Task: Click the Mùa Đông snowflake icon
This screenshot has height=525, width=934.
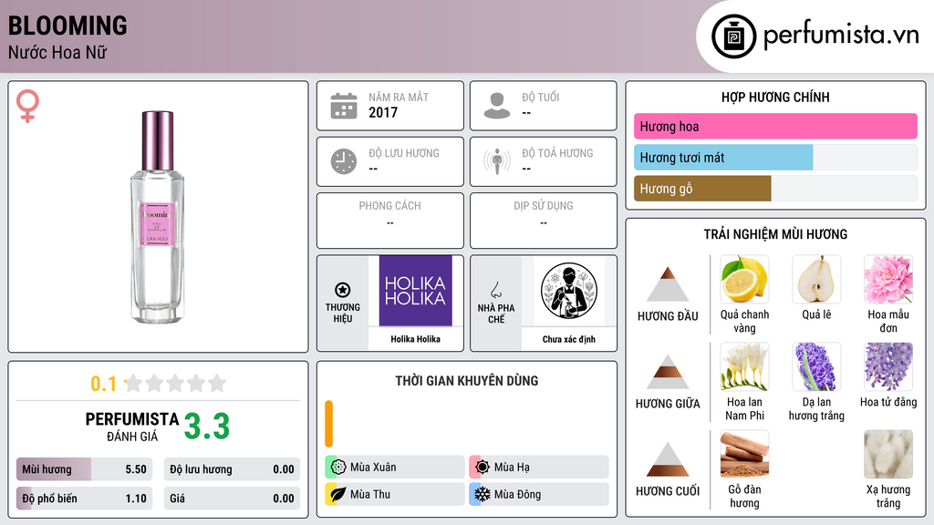Action: coord(483,494)
